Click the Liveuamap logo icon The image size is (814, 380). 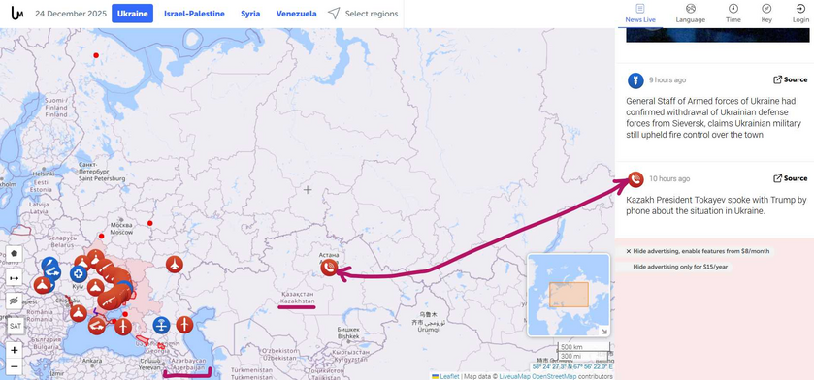tap(17, 14)
